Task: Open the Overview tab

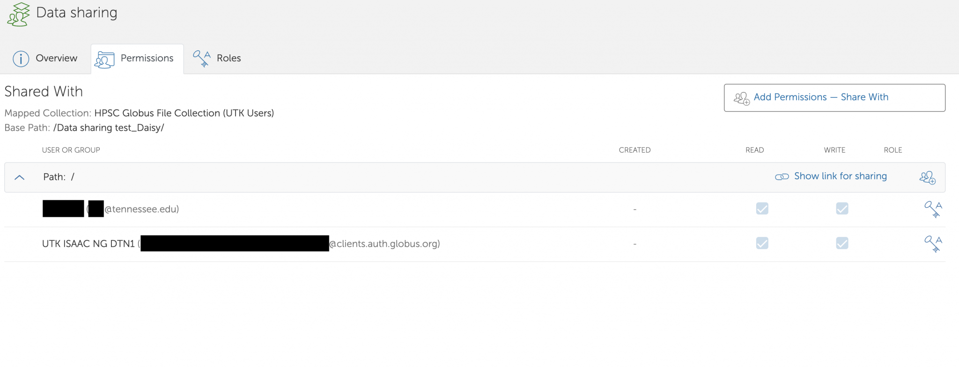Action: point(56,59)
